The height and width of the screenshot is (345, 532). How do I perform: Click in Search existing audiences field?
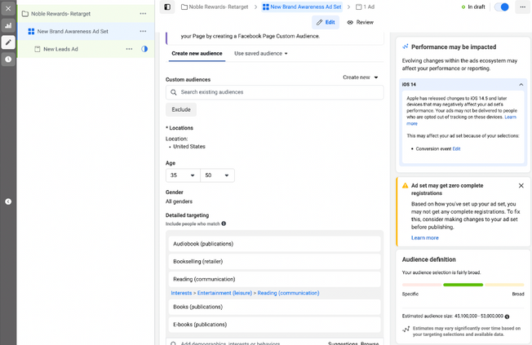pos(275,92)
